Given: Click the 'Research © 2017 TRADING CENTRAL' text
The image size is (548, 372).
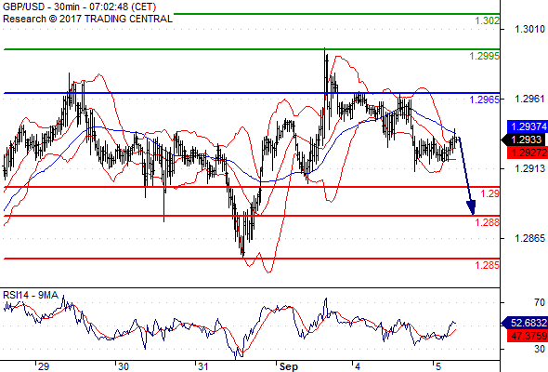Looking at the screenshot, I should [87, 19].
